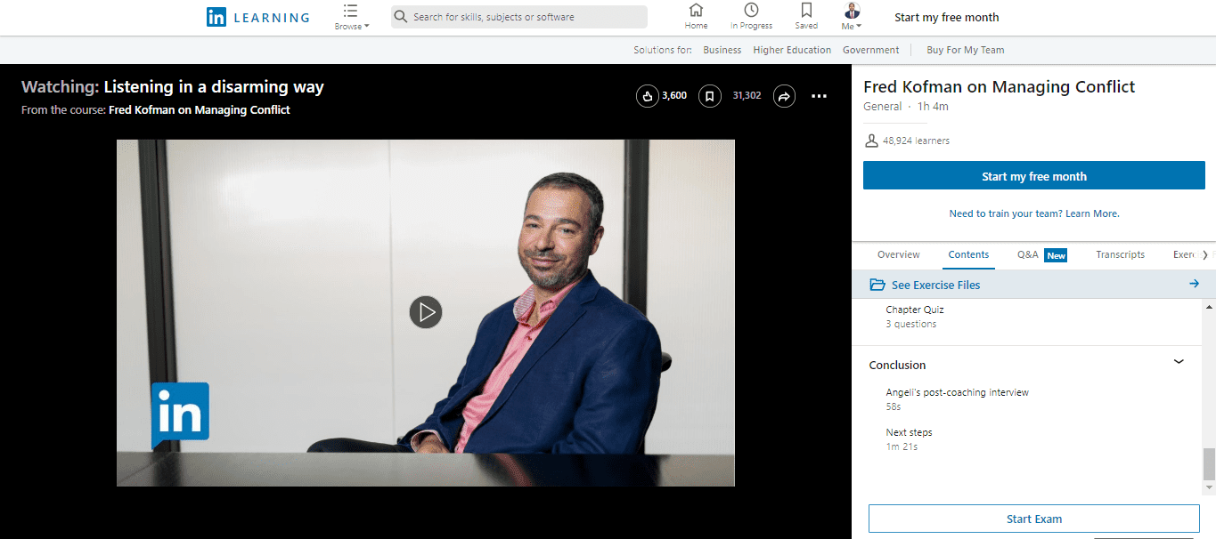Click the Start Exam button
Screen dimensions: 1216x539
coord(1034,519)
